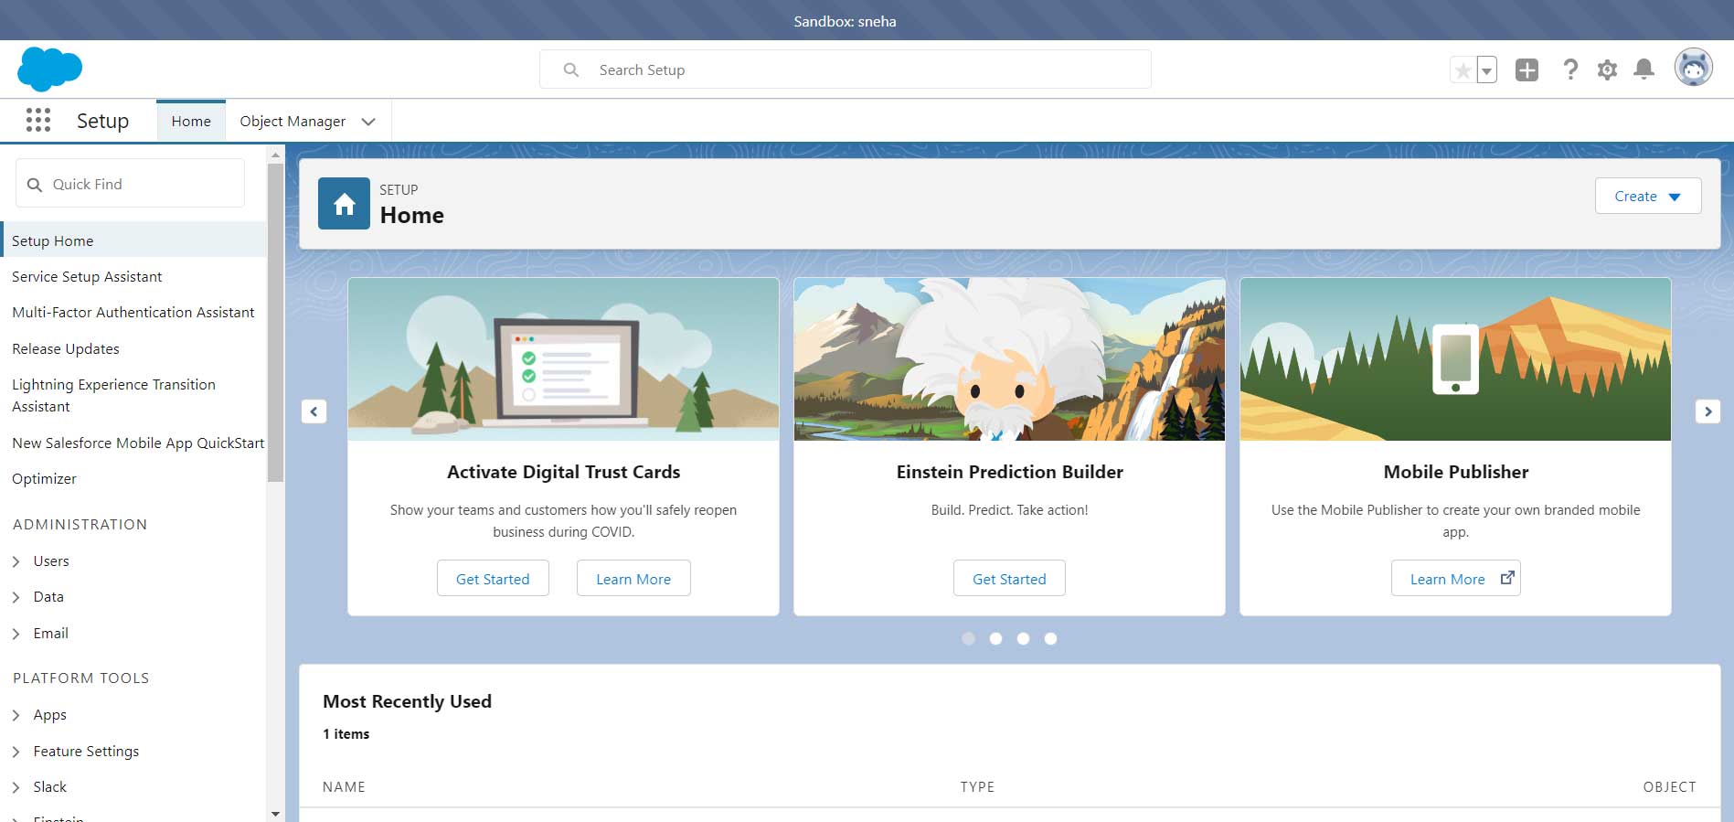
Task: Open the user profile avatar
Action: click(1693, 69)
